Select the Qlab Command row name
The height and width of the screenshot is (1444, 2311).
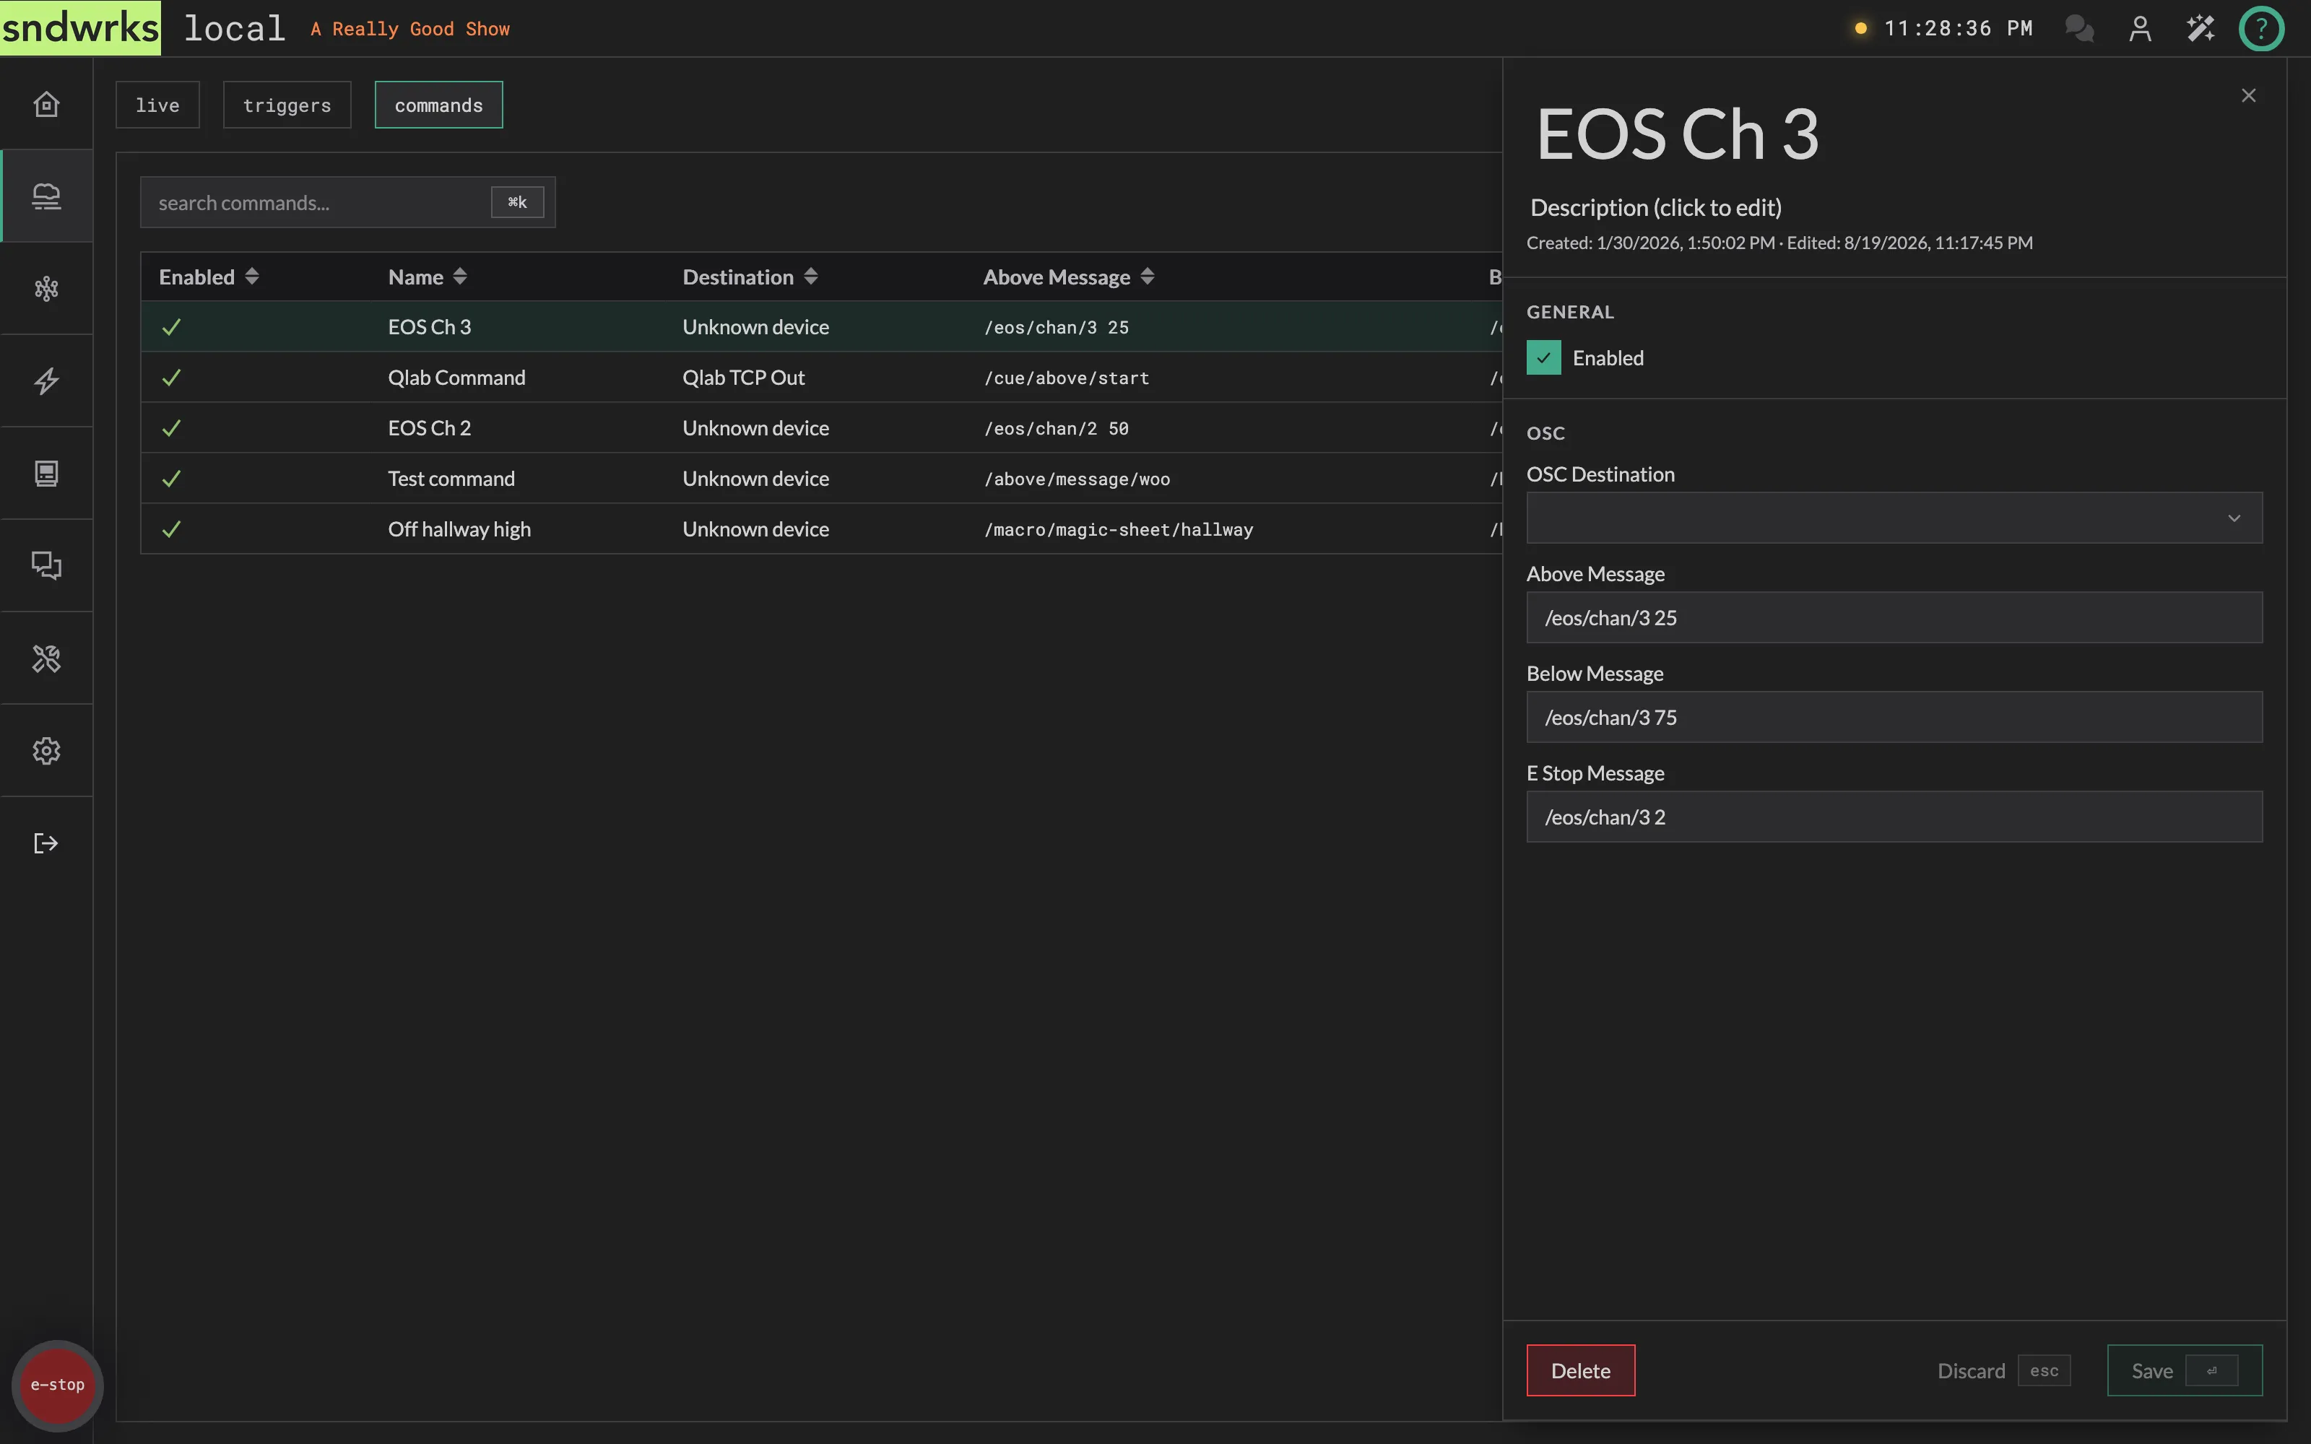tap(456, 378)
